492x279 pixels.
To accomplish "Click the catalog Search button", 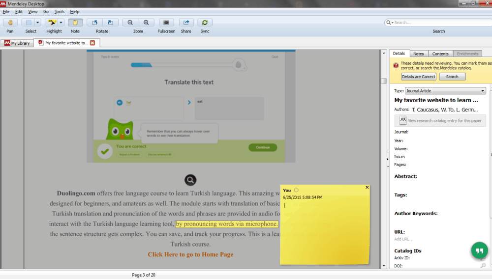I will click(x=452, y=77).
